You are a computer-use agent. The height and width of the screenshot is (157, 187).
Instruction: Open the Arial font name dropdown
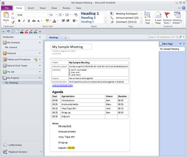[48, 15]
